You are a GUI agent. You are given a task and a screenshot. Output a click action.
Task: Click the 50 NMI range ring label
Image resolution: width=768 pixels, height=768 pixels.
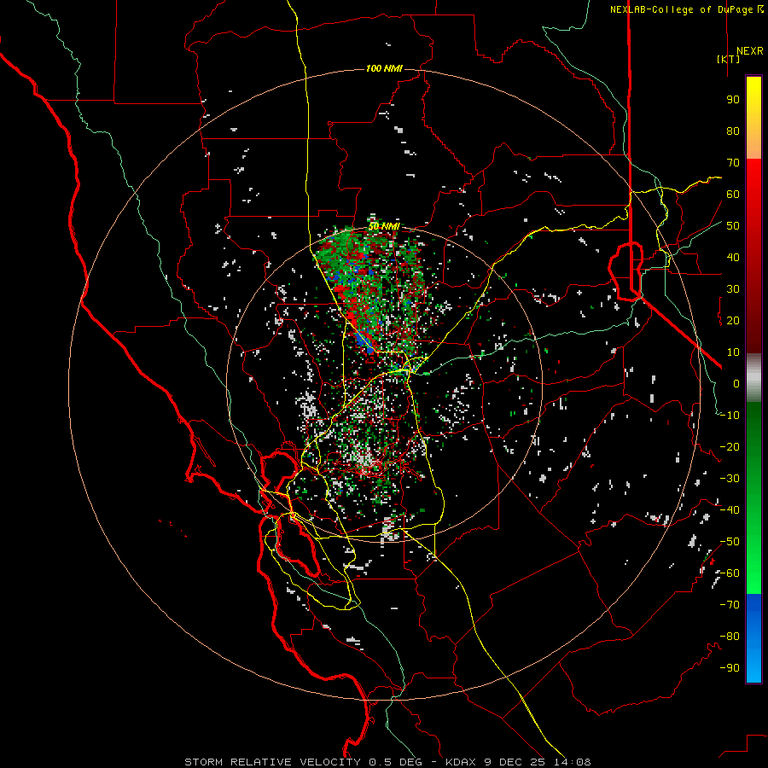point(384,226)
